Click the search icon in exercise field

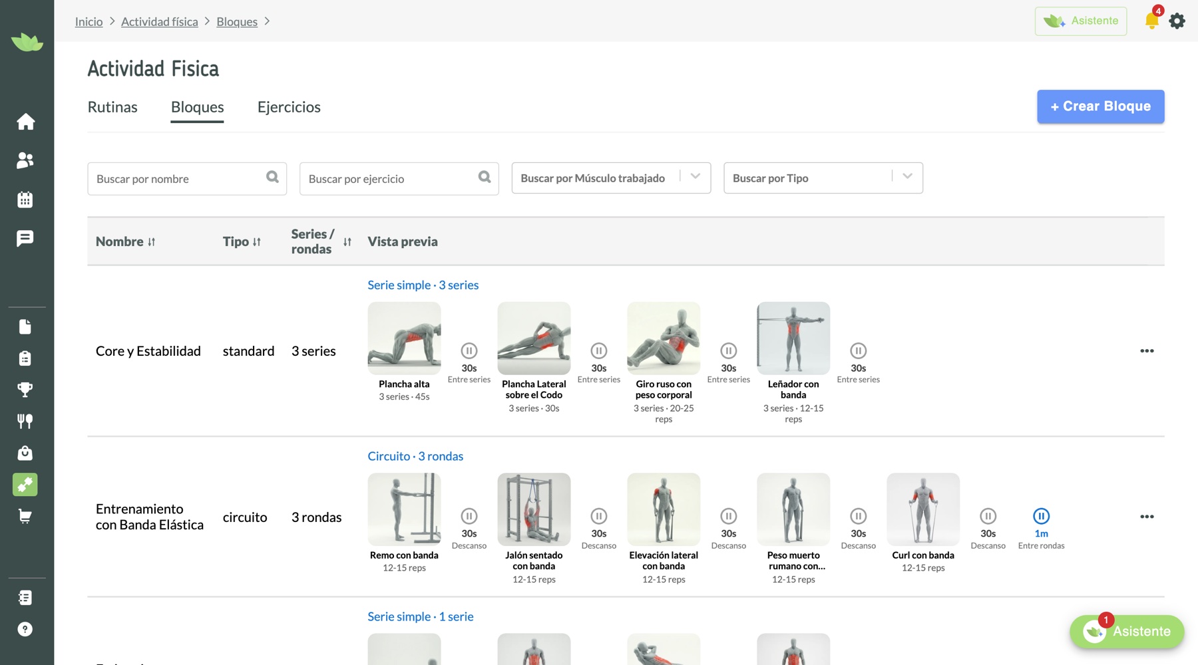[485, 177]
